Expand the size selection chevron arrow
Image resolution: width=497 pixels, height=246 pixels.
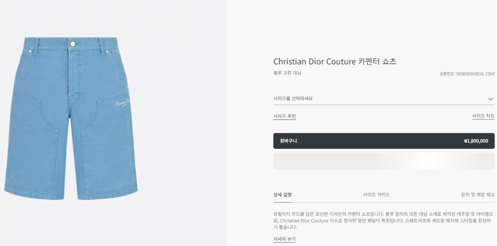(490, 99)
